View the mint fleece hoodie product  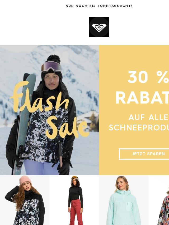tap(124, 200)
